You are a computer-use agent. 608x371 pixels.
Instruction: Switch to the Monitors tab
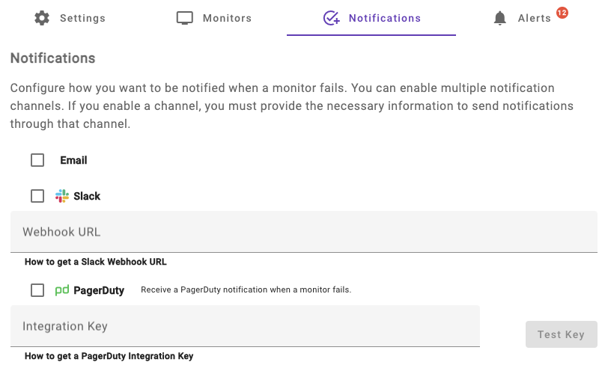click(227, 18)
